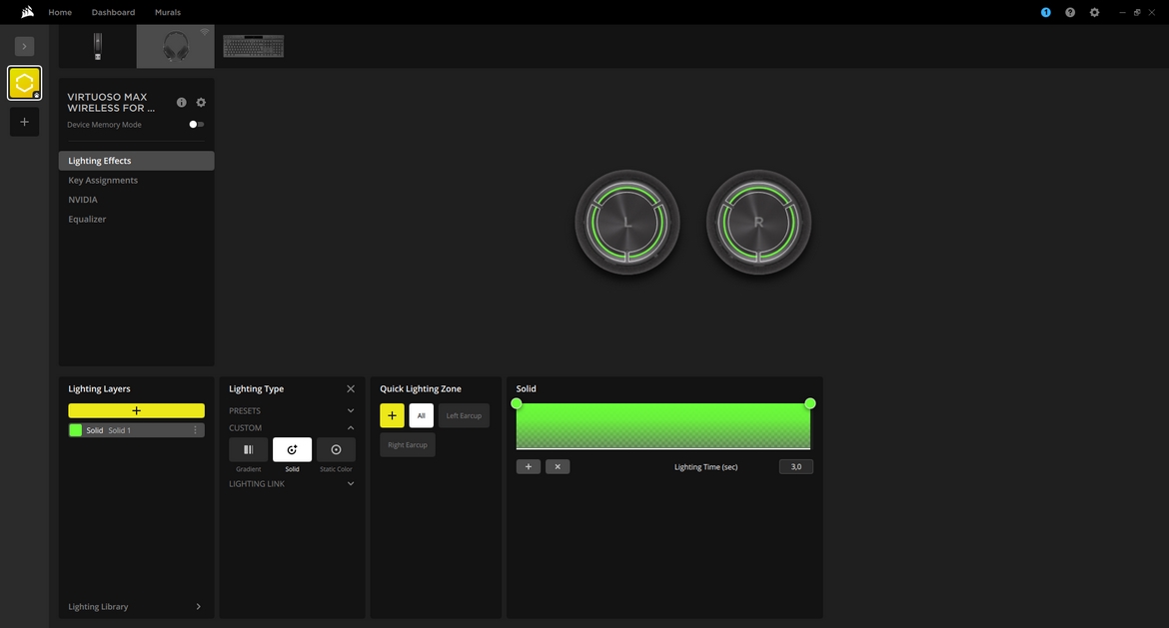Open the iCUE settings gear icon

[x=1094, y=12]
